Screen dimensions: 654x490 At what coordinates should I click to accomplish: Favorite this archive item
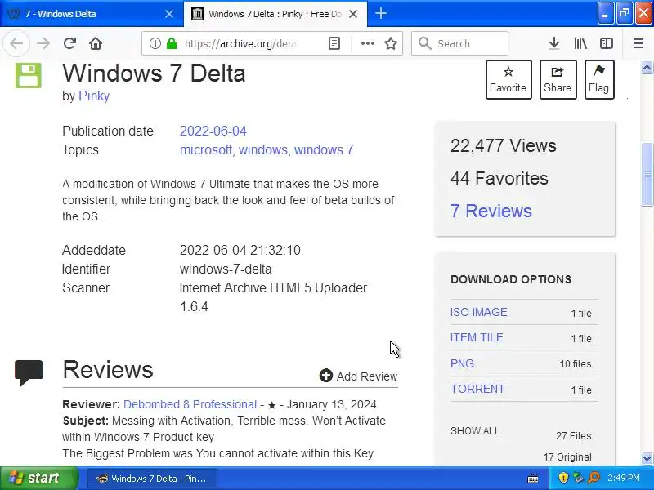coord(508,79)
